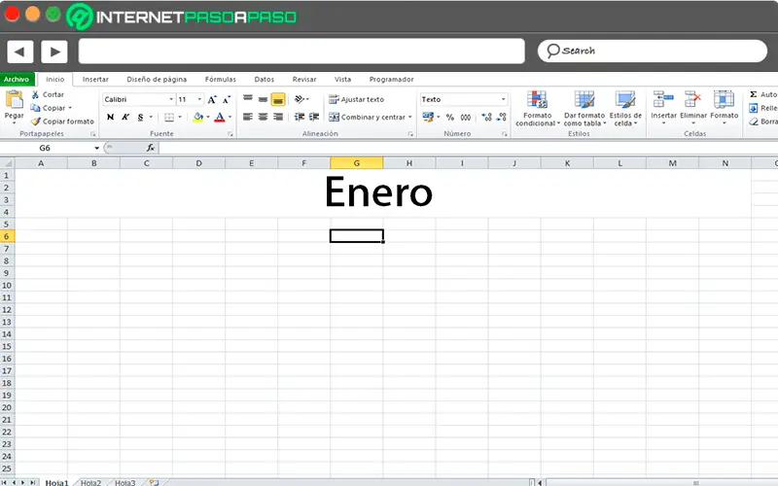Click the text orientation icon

[300, 99]
